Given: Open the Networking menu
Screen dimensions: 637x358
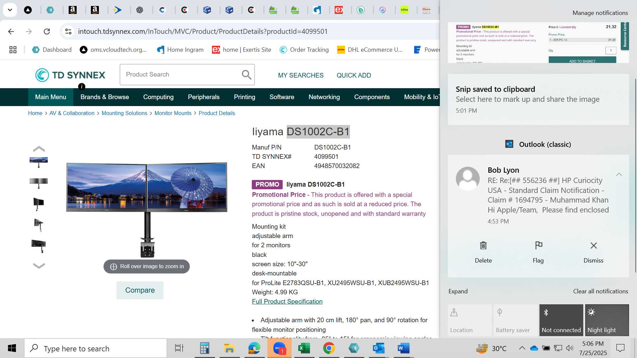Looking at the screenshot, I should pyautogui.click(x=324, y=97).
